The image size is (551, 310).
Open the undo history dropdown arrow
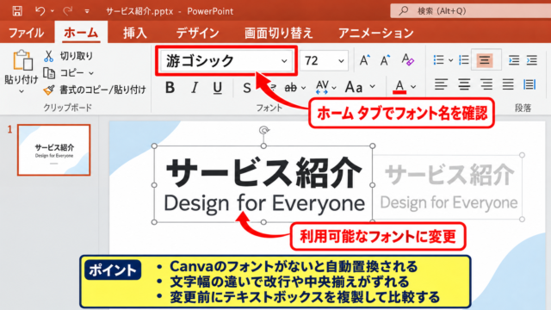[x=52, y=11]
